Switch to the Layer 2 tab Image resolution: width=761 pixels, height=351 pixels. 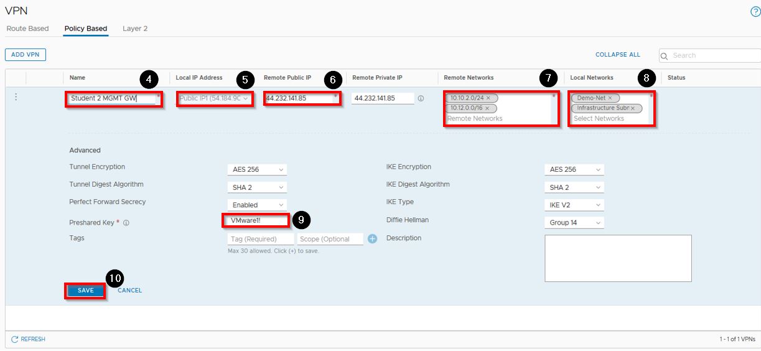[135, 29]
